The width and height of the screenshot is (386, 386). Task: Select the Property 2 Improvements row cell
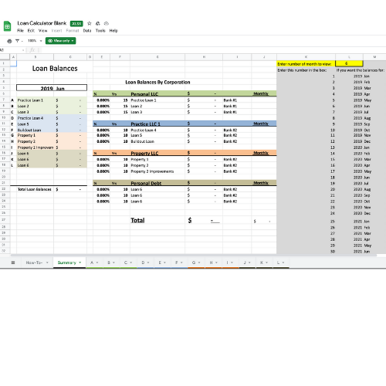(x=157, y=171)
